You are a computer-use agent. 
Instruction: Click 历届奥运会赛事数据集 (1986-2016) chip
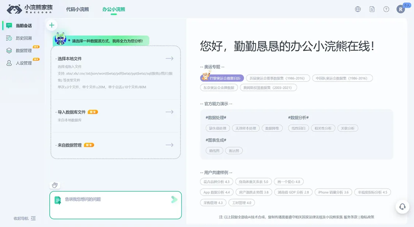click(278, 78)
